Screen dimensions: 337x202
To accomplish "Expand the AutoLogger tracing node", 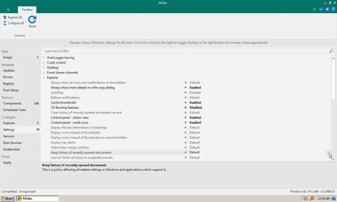I will [x=44, y=58].
